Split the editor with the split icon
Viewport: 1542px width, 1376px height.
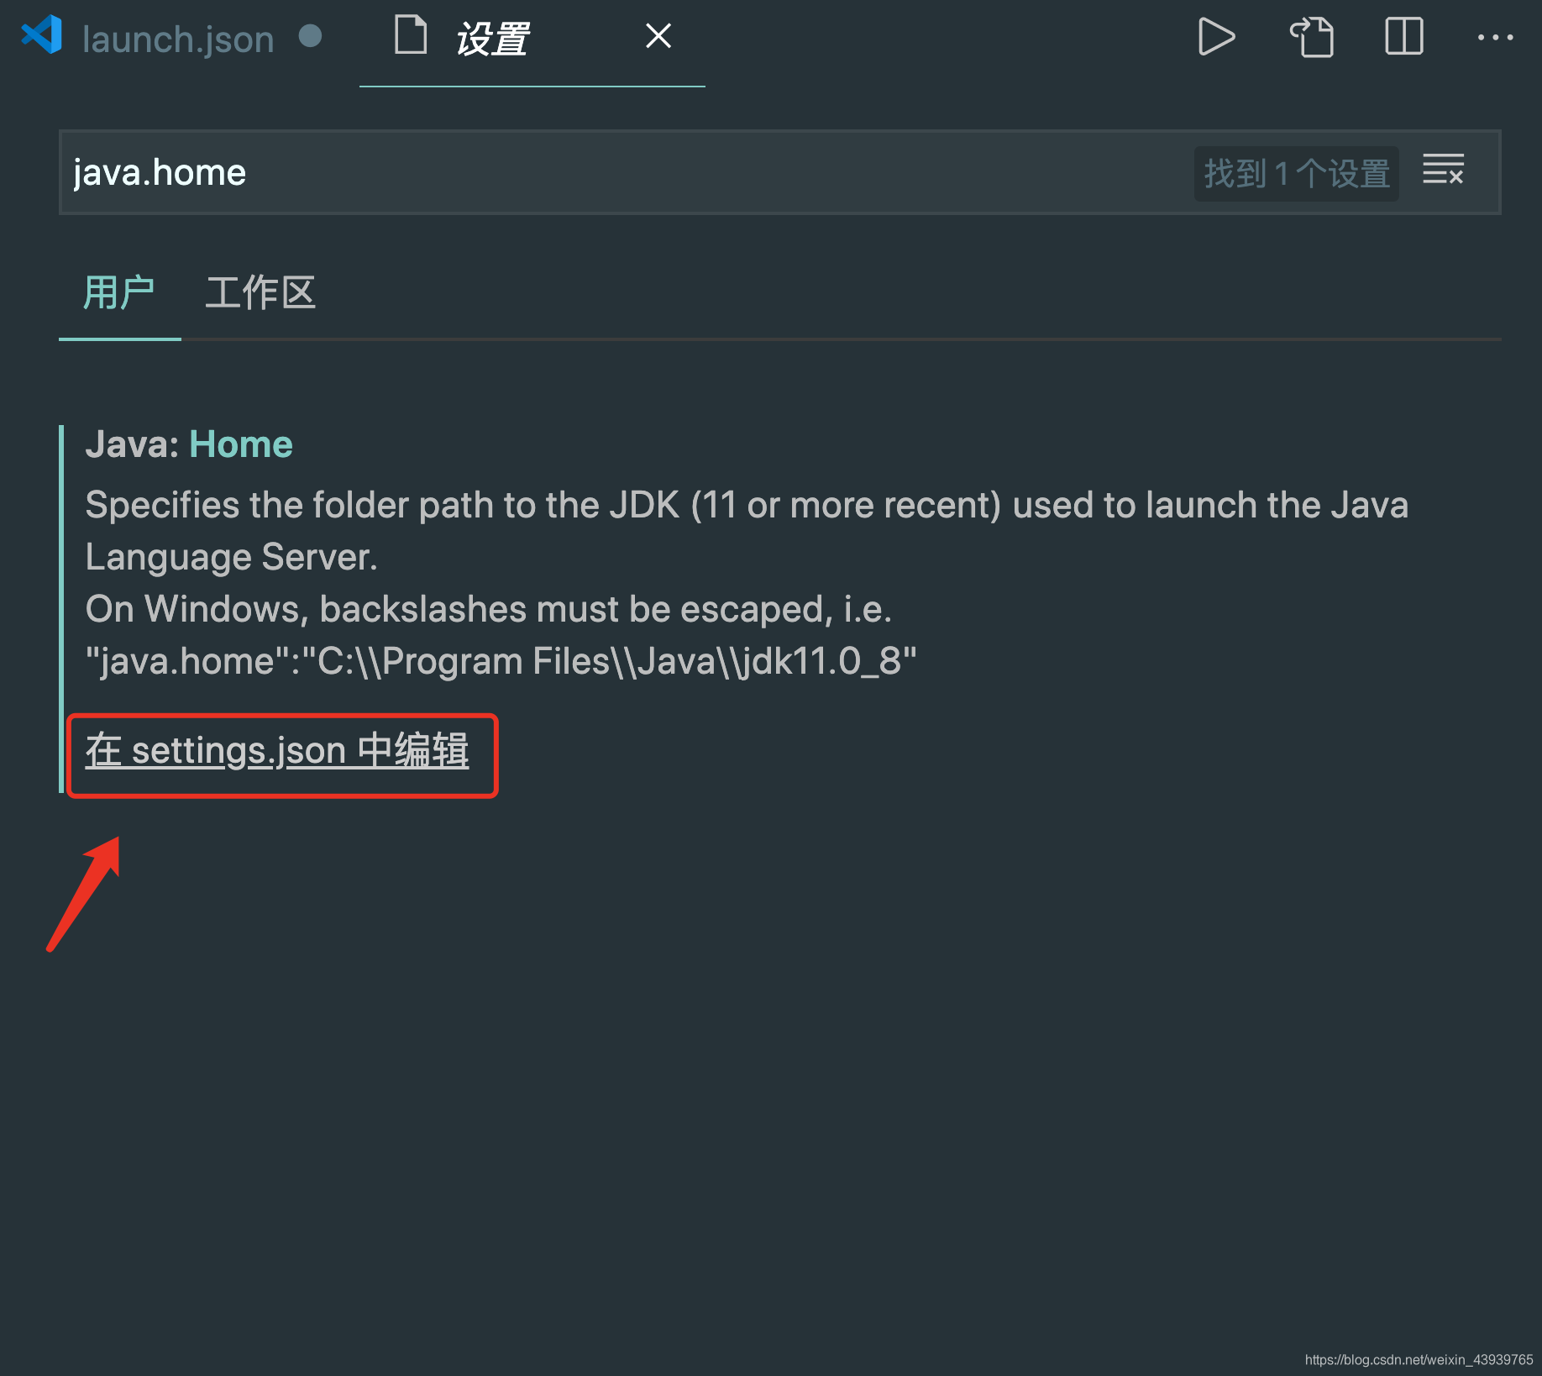pos(1403,37)
